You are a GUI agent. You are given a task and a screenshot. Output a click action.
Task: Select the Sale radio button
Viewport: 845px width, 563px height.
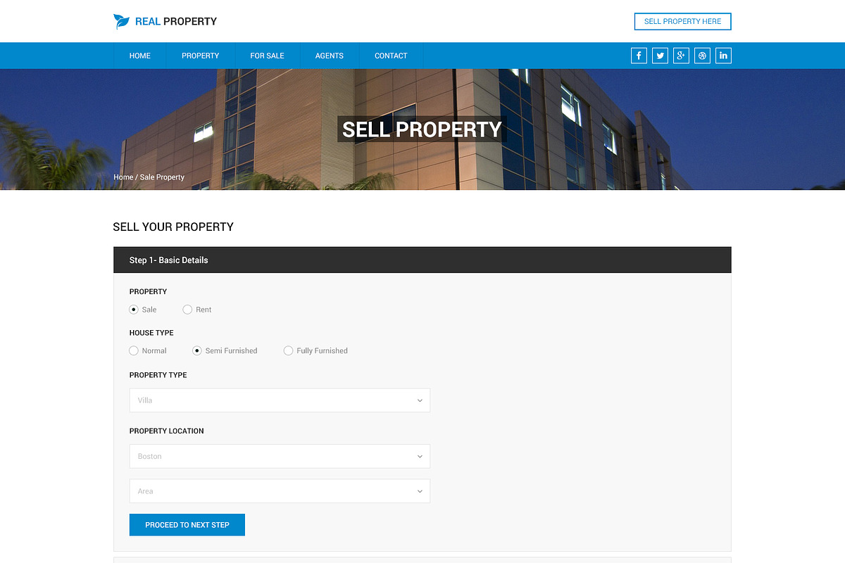pyautogui.click(x=134, y=310)
